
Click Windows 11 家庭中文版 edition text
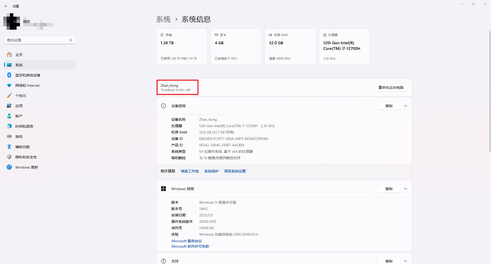218,202
